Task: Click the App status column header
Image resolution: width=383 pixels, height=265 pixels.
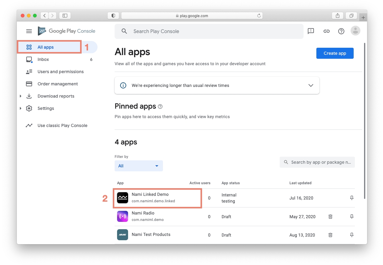Action: click(231, 183)
